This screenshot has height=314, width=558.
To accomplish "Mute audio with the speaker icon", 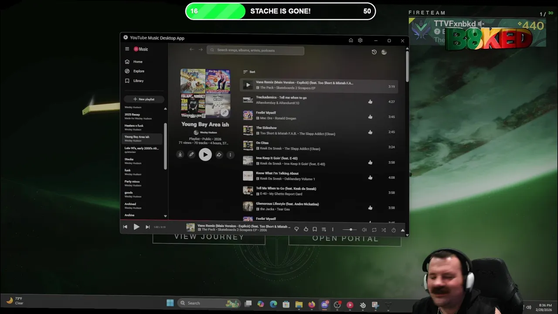I will [x=364, y=230].
